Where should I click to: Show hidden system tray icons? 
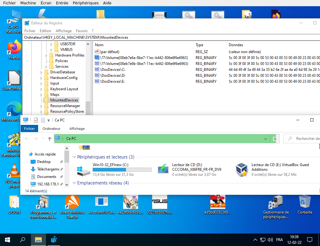[255, 240]
